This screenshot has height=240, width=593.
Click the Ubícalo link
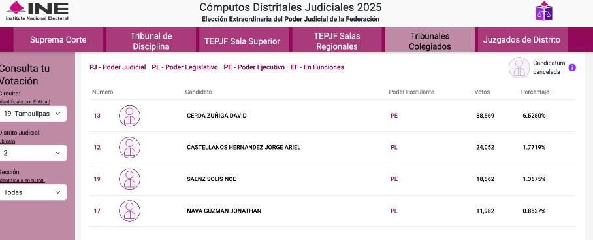click(x=8, y=141)
